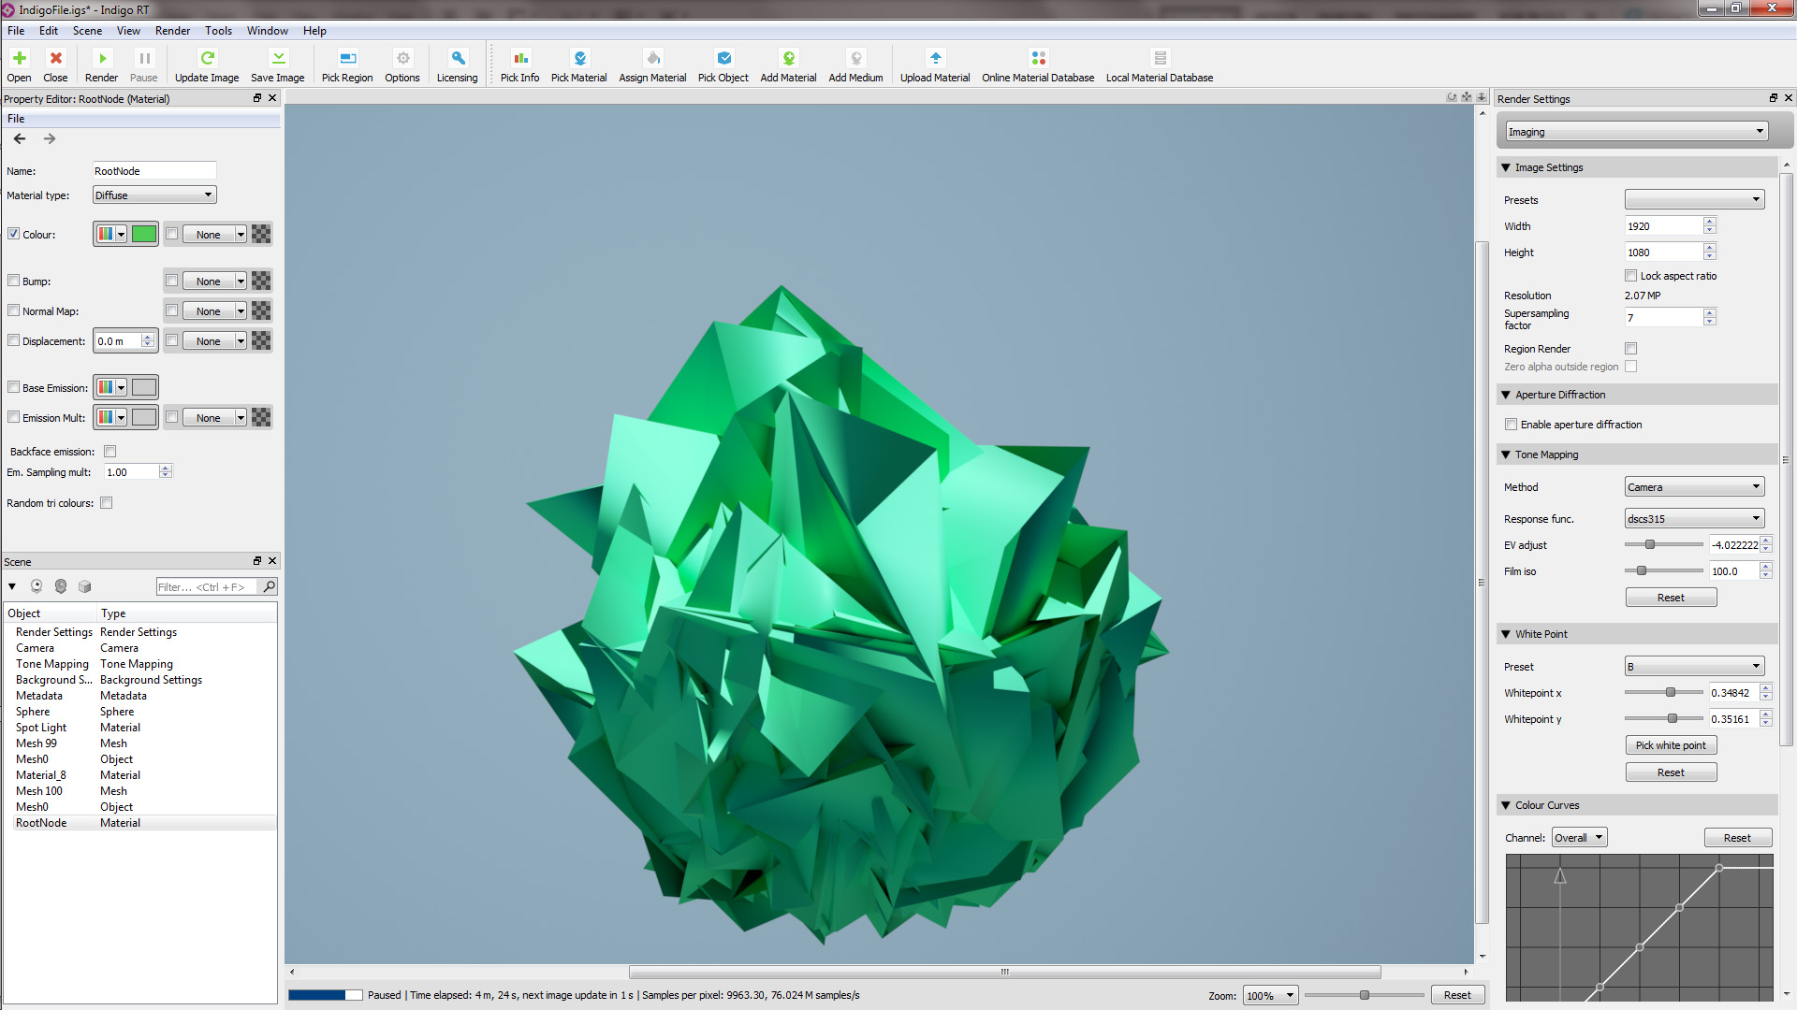The image size is (1797, 1010).
Task: Activate the Pick Object tool
Action: pos(723,58)
